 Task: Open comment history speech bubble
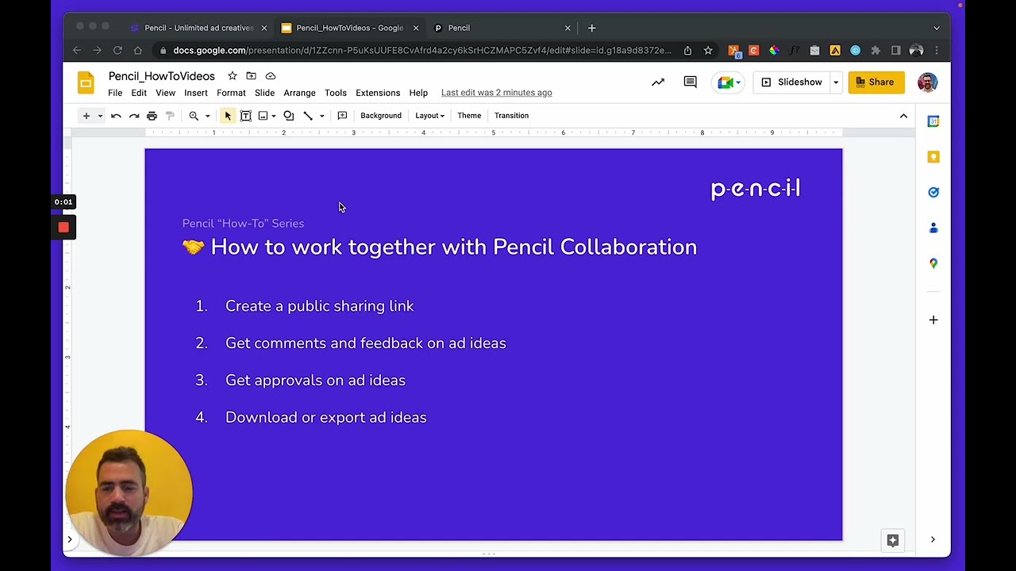pyautogui.click(x=690, y=82)
